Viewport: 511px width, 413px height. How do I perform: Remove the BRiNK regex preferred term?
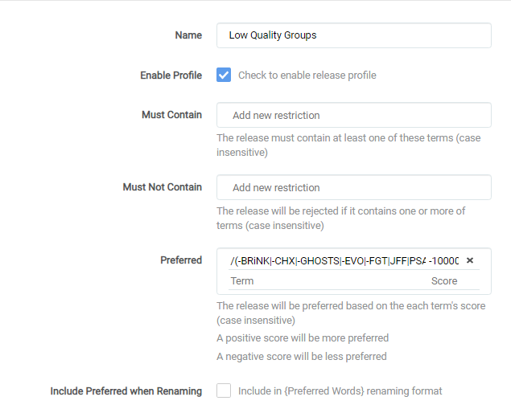tap(470, 260)
